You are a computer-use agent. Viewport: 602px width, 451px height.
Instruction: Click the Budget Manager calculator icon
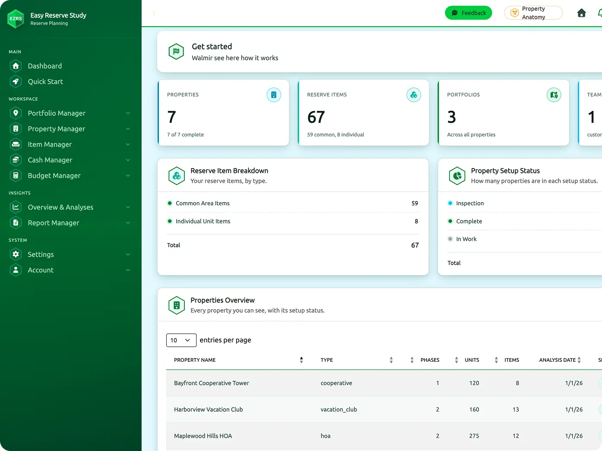16,175
